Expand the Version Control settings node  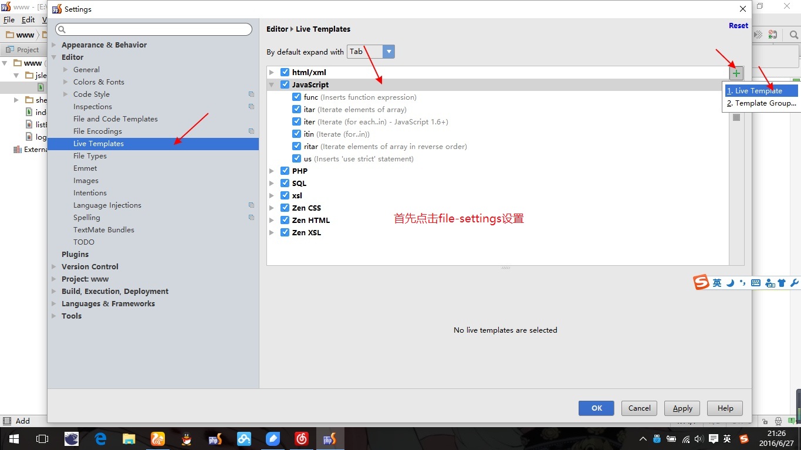click(54, 266)
